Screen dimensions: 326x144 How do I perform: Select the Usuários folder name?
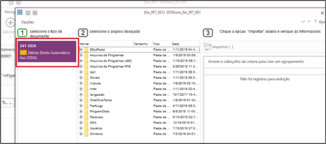point(96,128)
